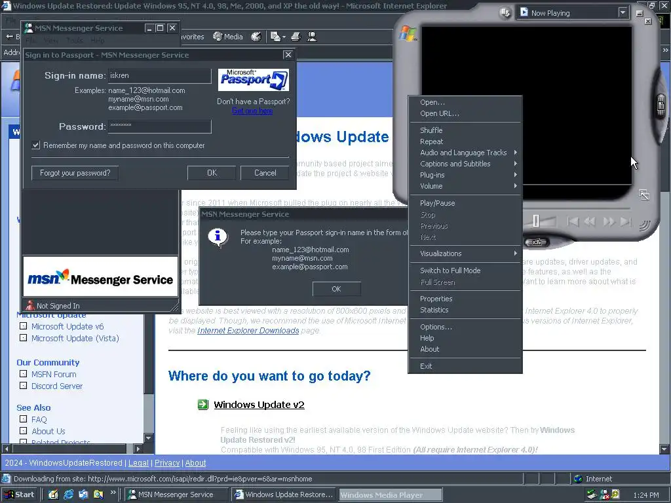671x503 pixels.
Task: Click the network connection tray icon
Action: coord(592,495)
